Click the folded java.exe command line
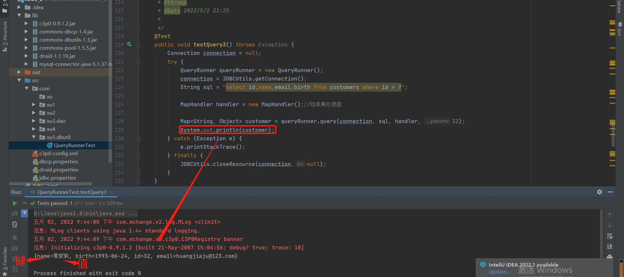 (85, 213)
